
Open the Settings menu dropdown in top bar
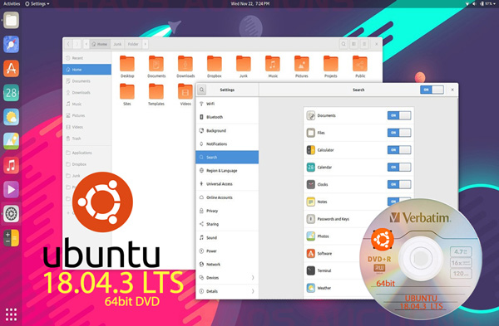click(x=37, y=4)
